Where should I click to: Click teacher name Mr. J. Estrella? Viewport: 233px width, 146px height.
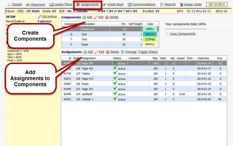(x=77, y=11)
